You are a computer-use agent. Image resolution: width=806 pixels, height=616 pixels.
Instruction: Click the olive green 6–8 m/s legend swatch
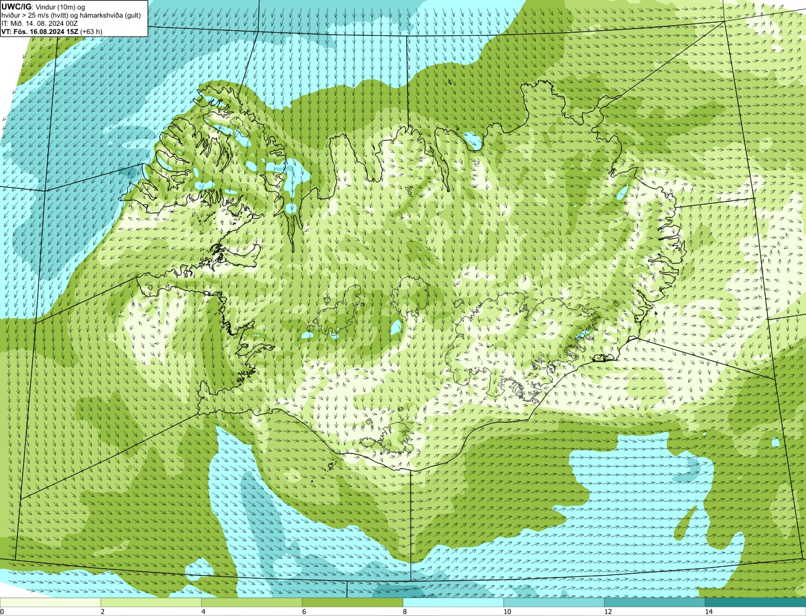pyautogui.click(x=353, y=602)
